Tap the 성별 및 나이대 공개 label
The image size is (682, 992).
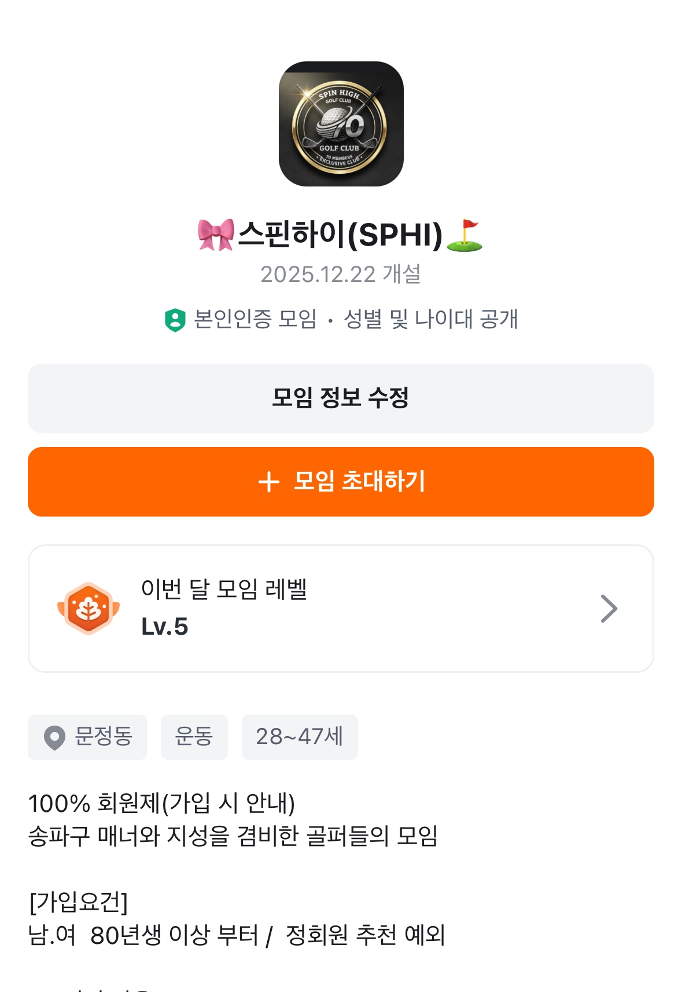(430, 319)
